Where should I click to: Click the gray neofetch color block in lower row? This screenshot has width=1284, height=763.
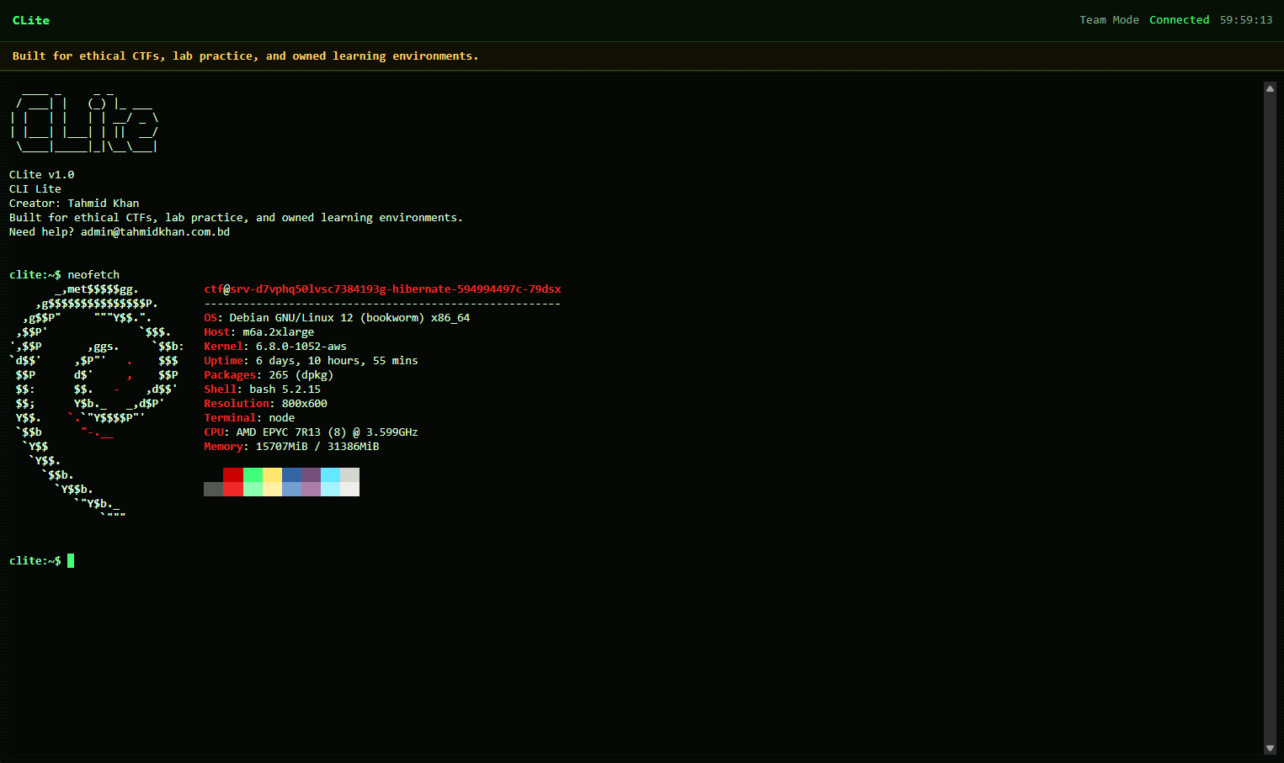(213, 489)
